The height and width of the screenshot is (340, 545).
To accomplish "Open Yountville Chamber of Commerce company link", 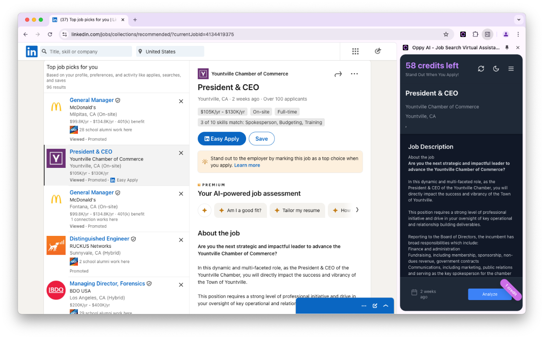I will [x=250, y=74].
